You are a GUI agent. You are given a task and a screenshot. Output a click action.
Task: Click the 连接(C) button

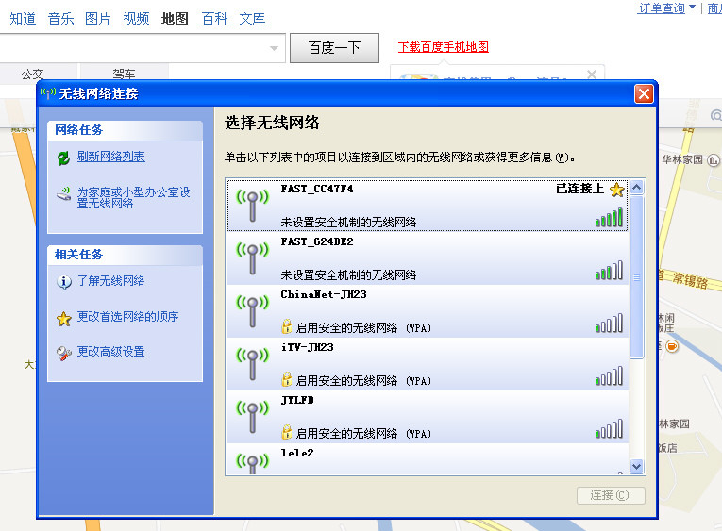(611, 495)
